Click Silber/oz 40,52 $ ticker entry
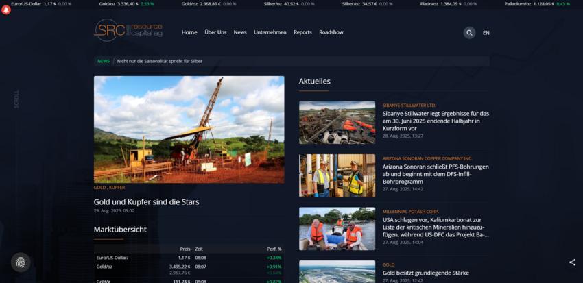The width and height of the screenshot is (583, 283). point(289,4)
